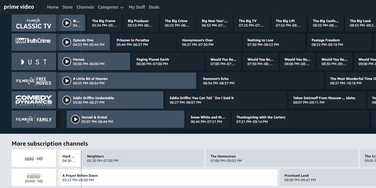Open the HBO Zone HD channel logo
This screenshot has height=188, width=376.
point(34,177)
